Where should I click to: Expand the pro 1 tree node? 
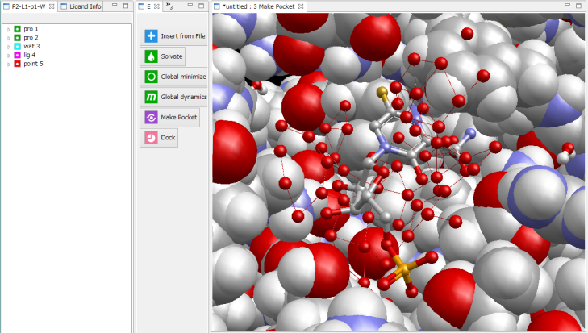click(9, 29)
